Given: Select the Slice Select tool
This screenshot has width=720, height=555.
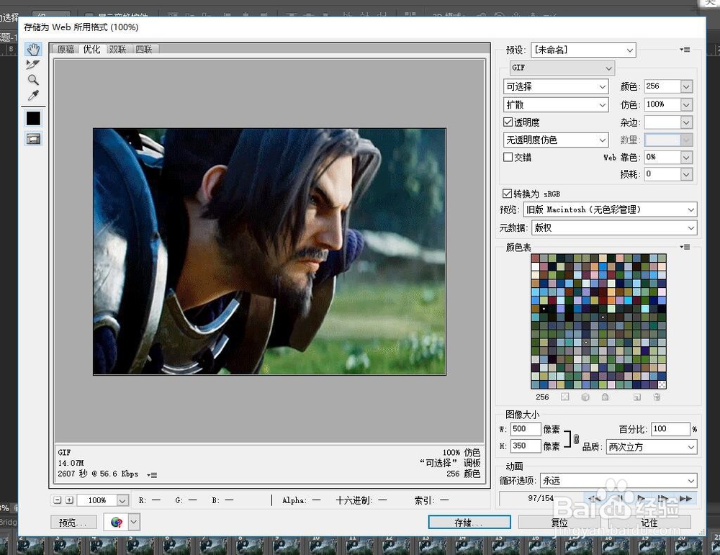Looking at the screenshot, I should click(33, 64).
